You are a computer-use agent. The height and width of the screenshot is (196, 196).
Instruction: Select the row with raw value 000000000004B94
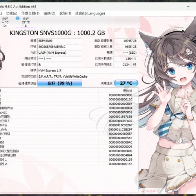point(69,155)
